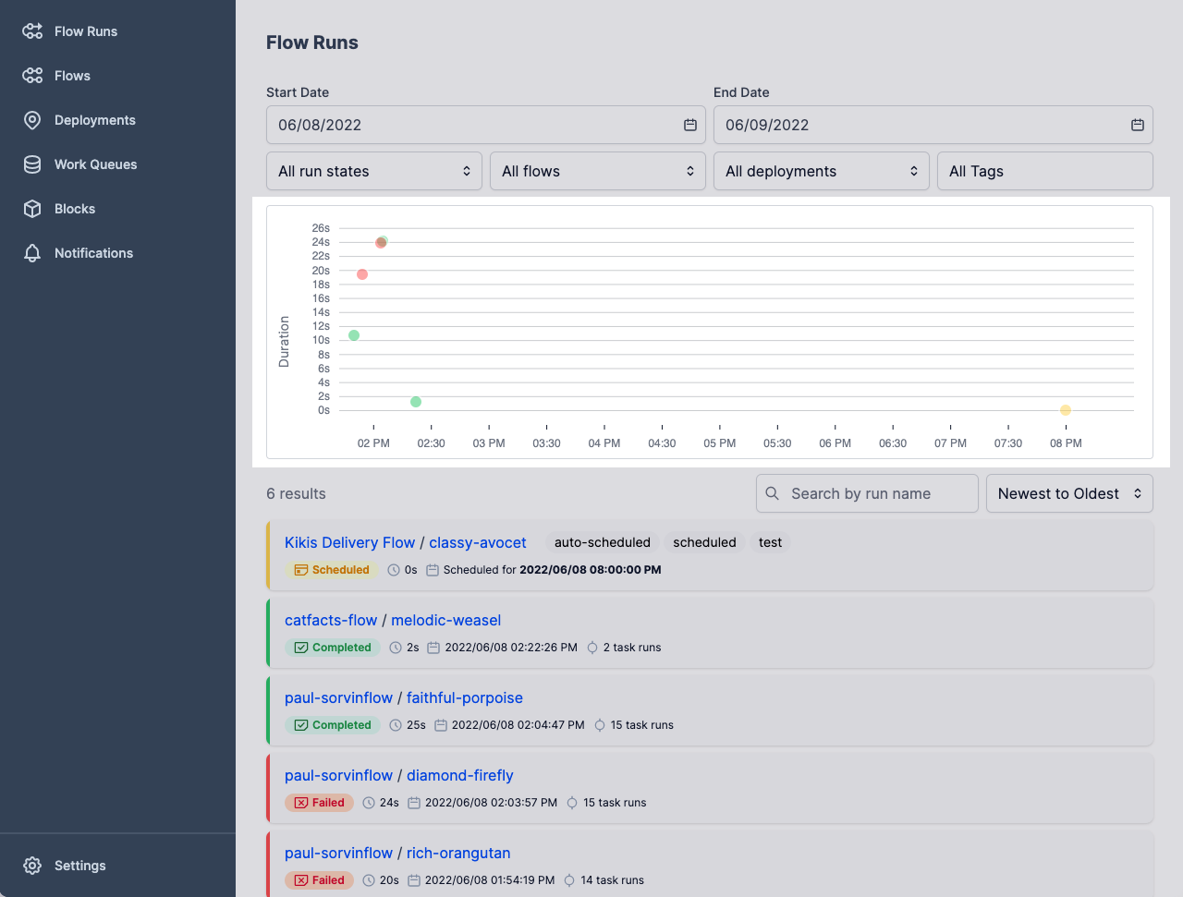Open diamond-firefly run link
The image size is (1183, 897).
tap(460, 775)
